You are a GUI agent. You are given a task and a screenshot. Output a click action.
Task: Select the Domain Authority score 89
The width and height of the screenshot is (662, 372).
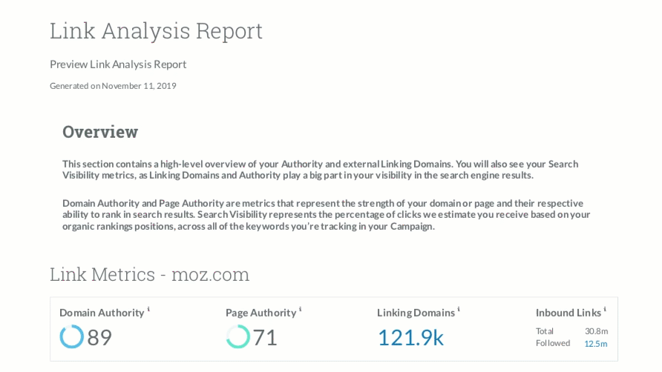point(100,338)
